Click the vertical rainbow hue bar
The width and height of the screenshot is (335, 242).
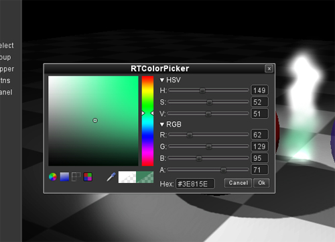[147, 121]
